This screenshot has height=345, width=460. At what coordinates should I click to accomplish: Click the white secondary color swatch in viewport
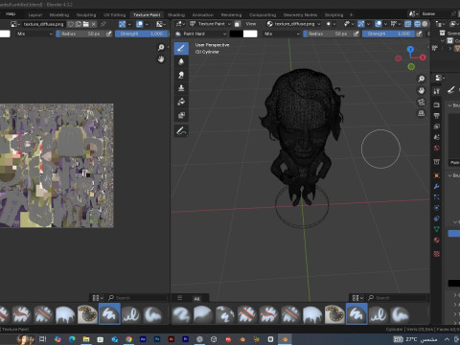(x=250, y=34)
